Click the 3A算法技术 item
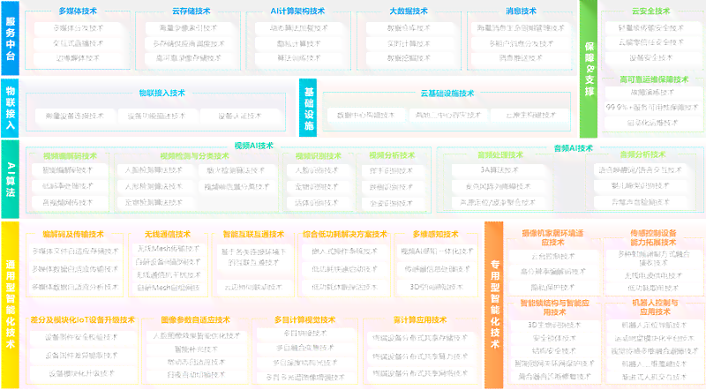Screen dimensions: 706x390 (499, 169)
